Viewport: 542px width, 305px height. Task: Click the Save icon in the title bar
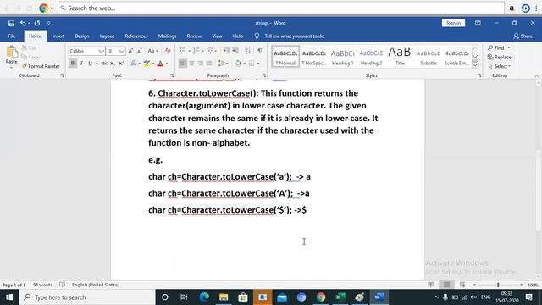11,23
